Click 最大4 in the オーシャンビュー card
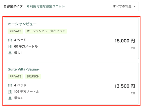Image resolution: width=143 pixels, height=109 pixels. tap(18, 53)
